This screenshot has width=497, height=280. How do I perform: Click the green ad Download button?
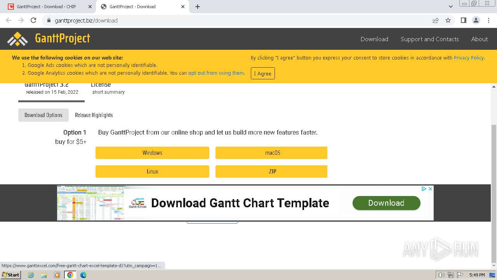point(386,203)
